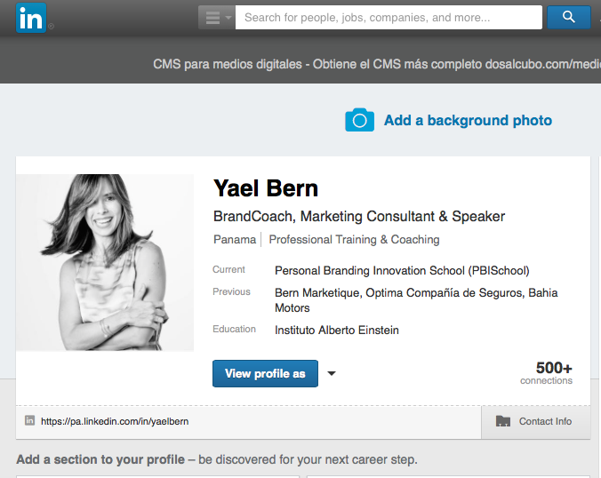The height and width of the screenshot is (478, 601).
Task: Open the search filter dropdown arrow
Action: pyautogui.click(x=228, y=18)
